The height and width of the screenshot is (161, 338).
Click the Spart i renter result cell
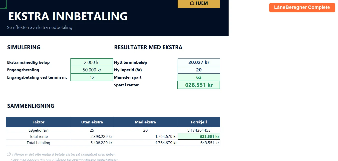199,85
